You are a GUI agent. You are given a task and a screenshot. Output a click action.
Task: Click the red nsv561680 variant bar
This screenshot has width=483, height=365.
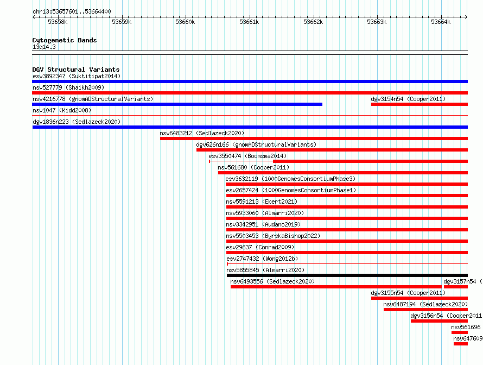[x=343, y=173]
